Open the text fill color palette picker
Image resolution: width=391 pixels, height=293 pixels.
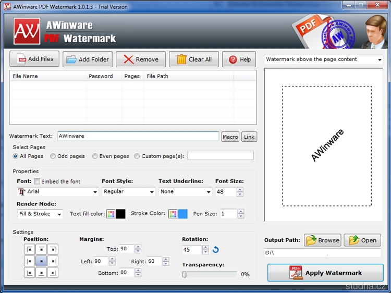[111, 214]
